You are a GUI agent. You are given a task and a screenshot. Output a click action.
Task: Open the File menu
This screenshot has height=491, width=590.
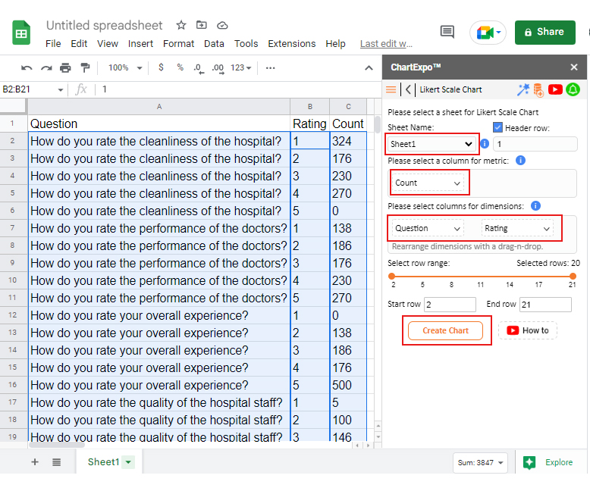[x=53, y=44]
